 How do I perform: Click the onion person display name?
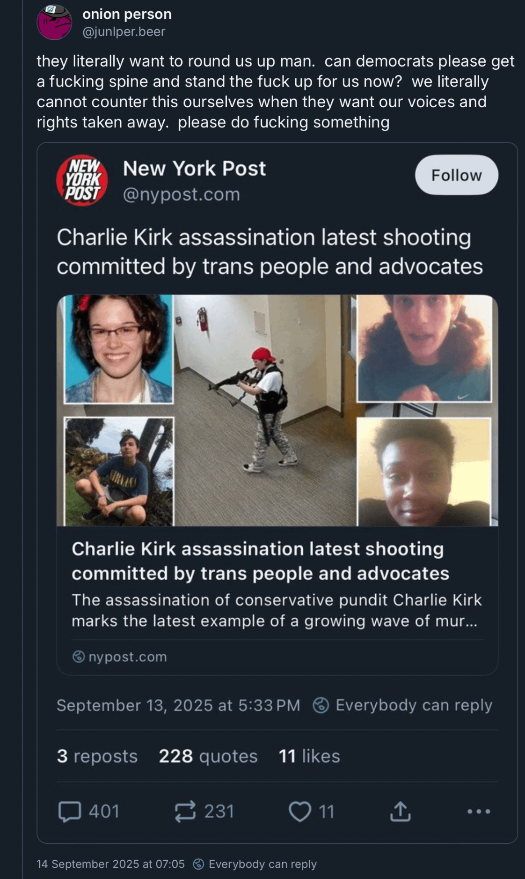click(127, 15)
